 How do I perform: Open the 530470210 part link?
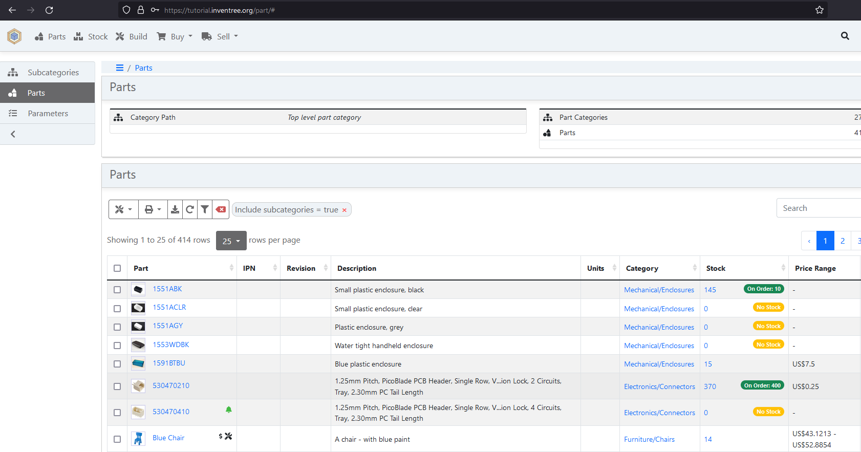[x=171, y=385]
